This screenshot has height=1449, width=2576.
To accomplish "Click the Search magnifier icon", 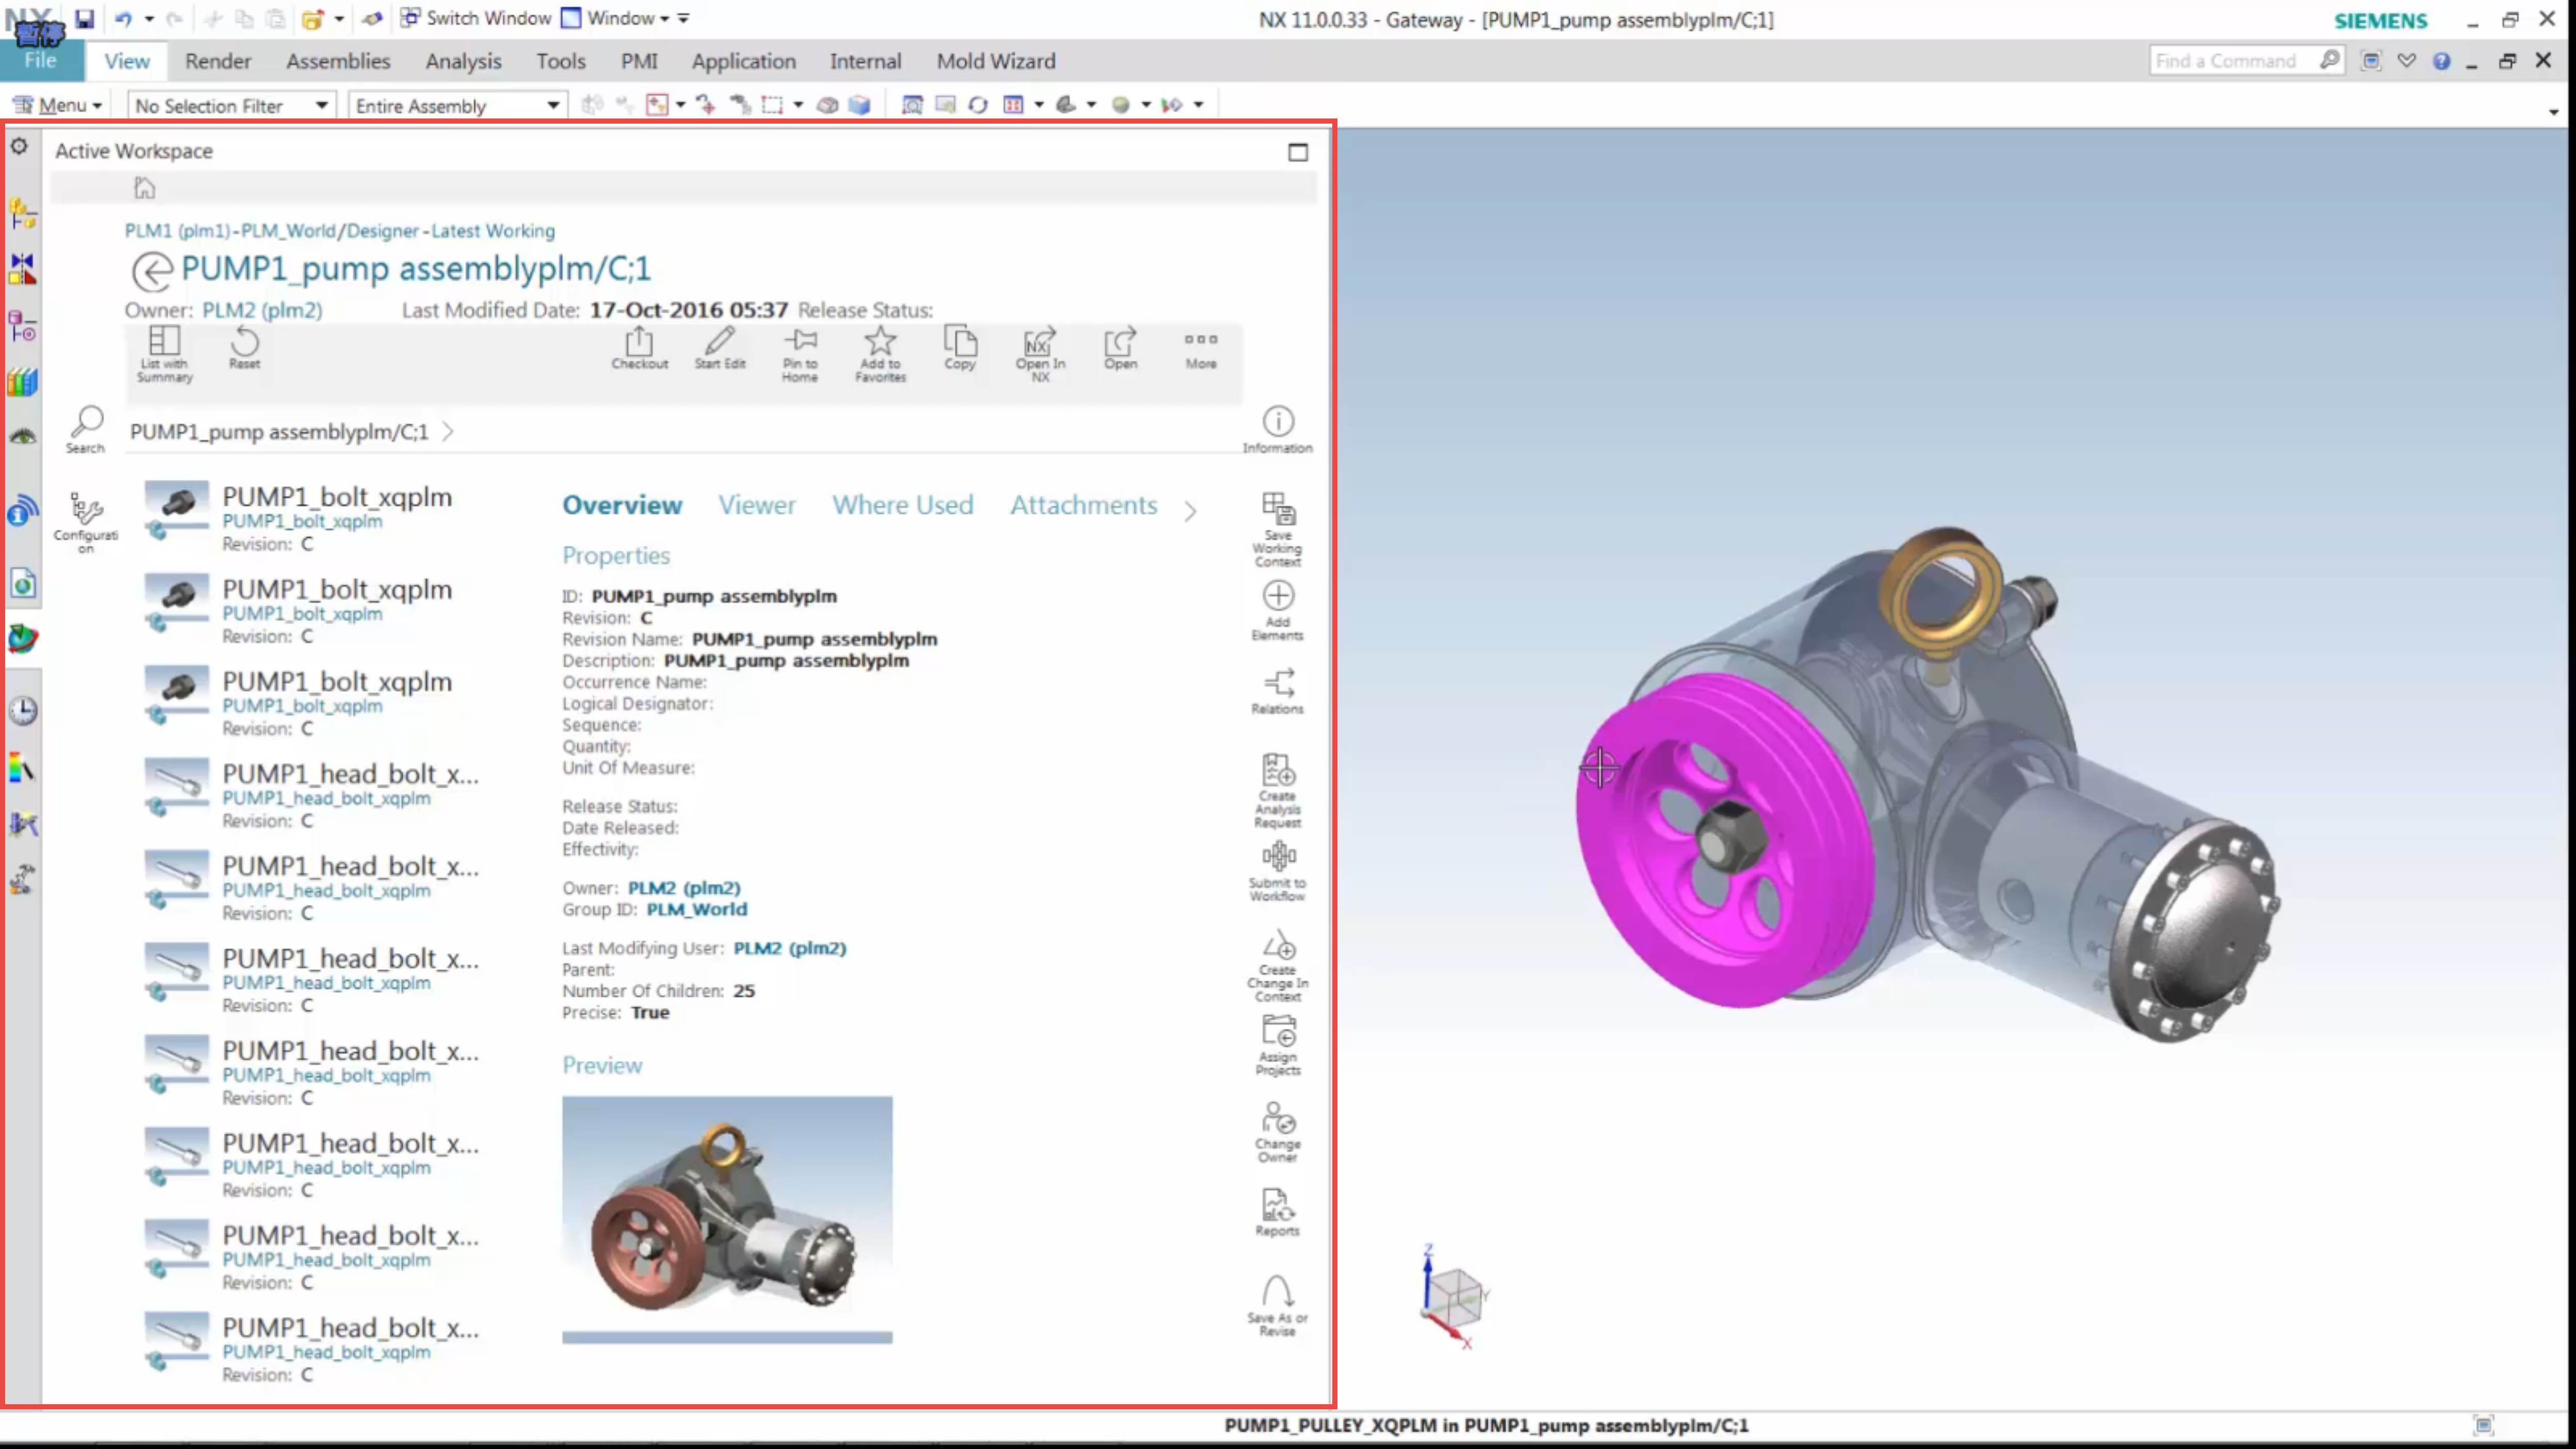I will click(86, 430).
